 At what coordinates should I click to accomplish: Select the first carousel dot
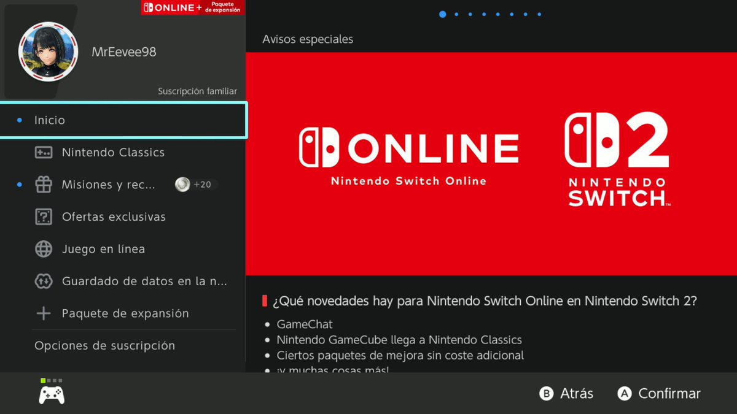click(443, 13)
